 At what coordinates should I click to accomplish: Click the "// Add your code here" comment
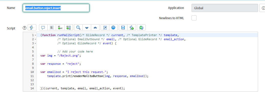point(75,51)
